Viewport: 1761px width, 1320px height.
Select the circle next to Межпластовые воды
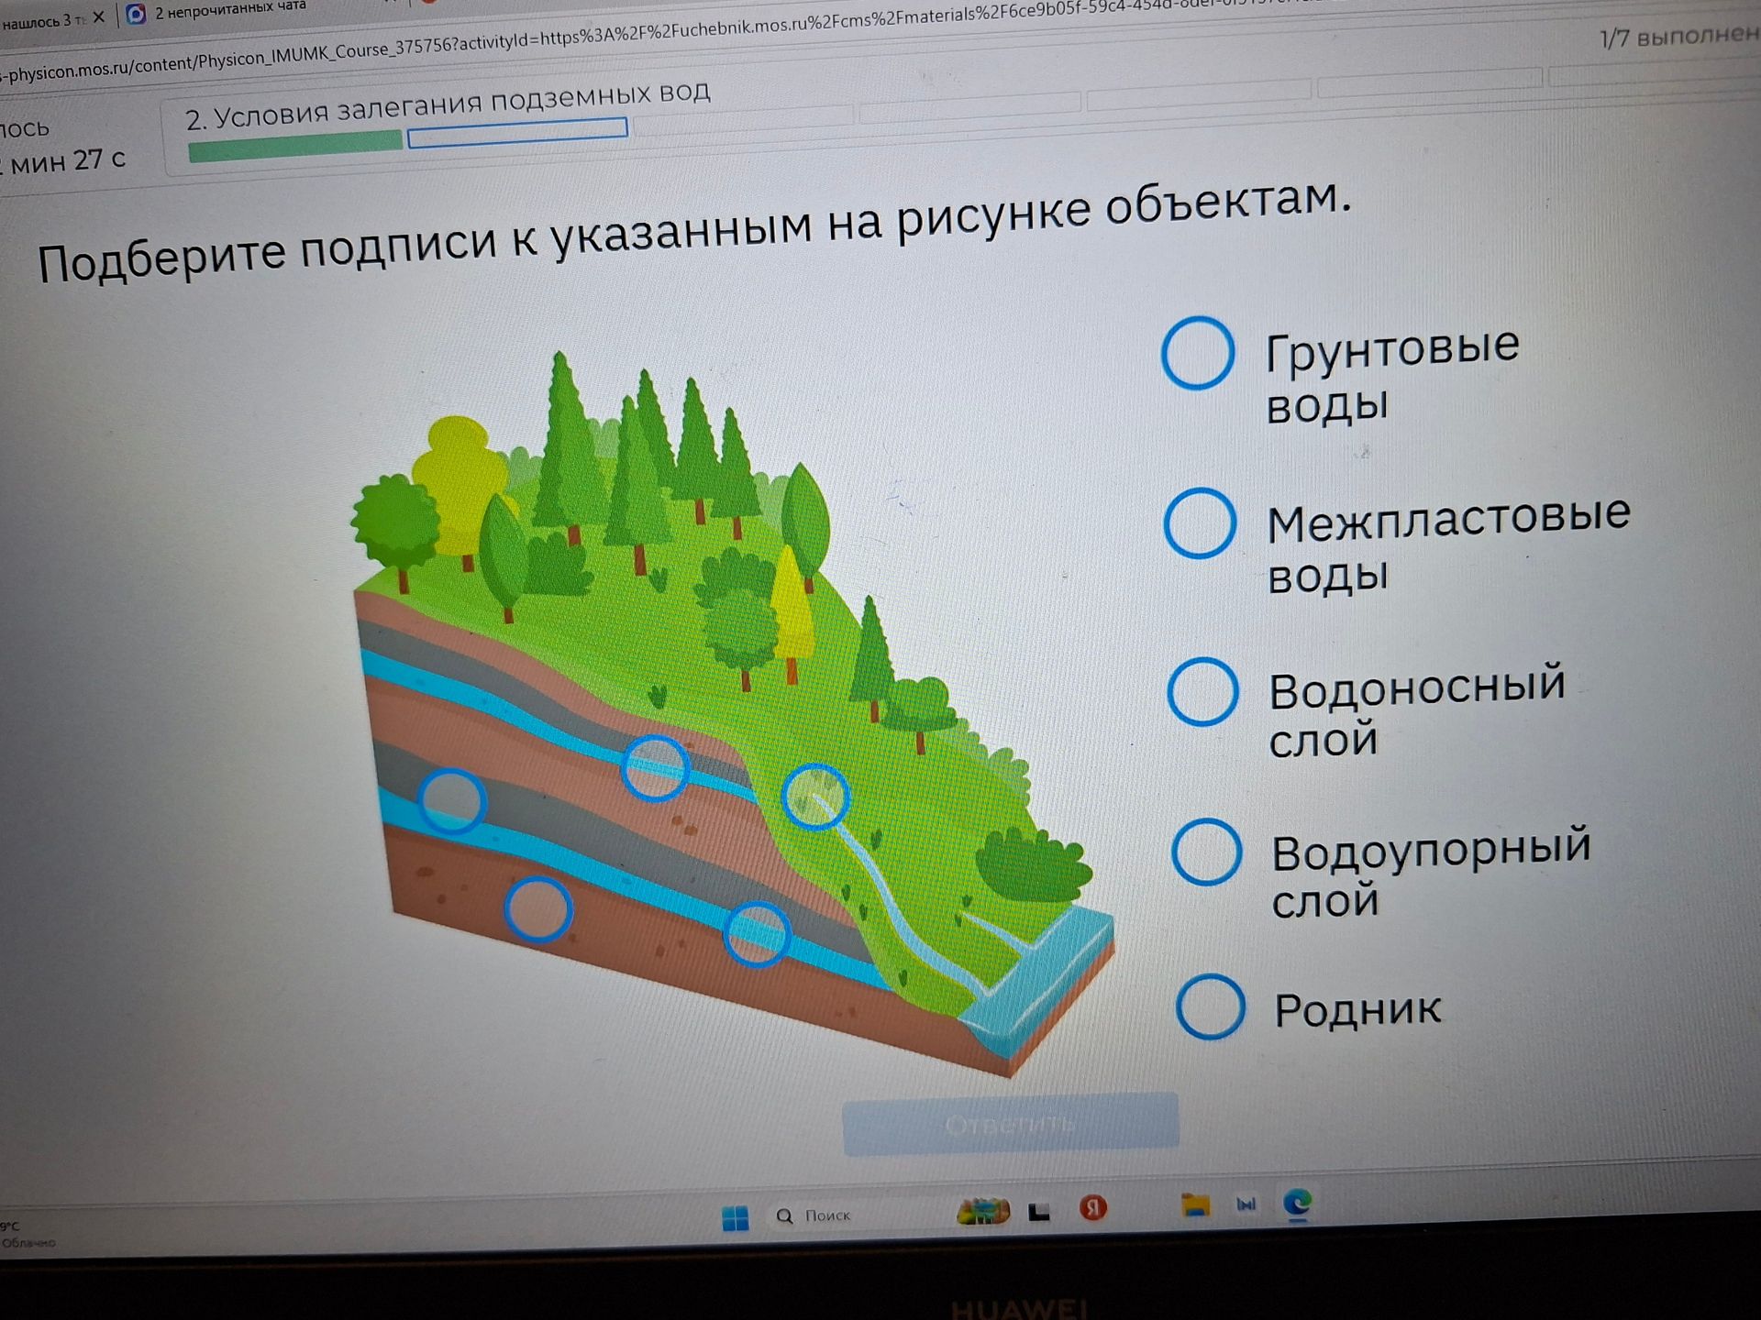tap(1200, 522)
